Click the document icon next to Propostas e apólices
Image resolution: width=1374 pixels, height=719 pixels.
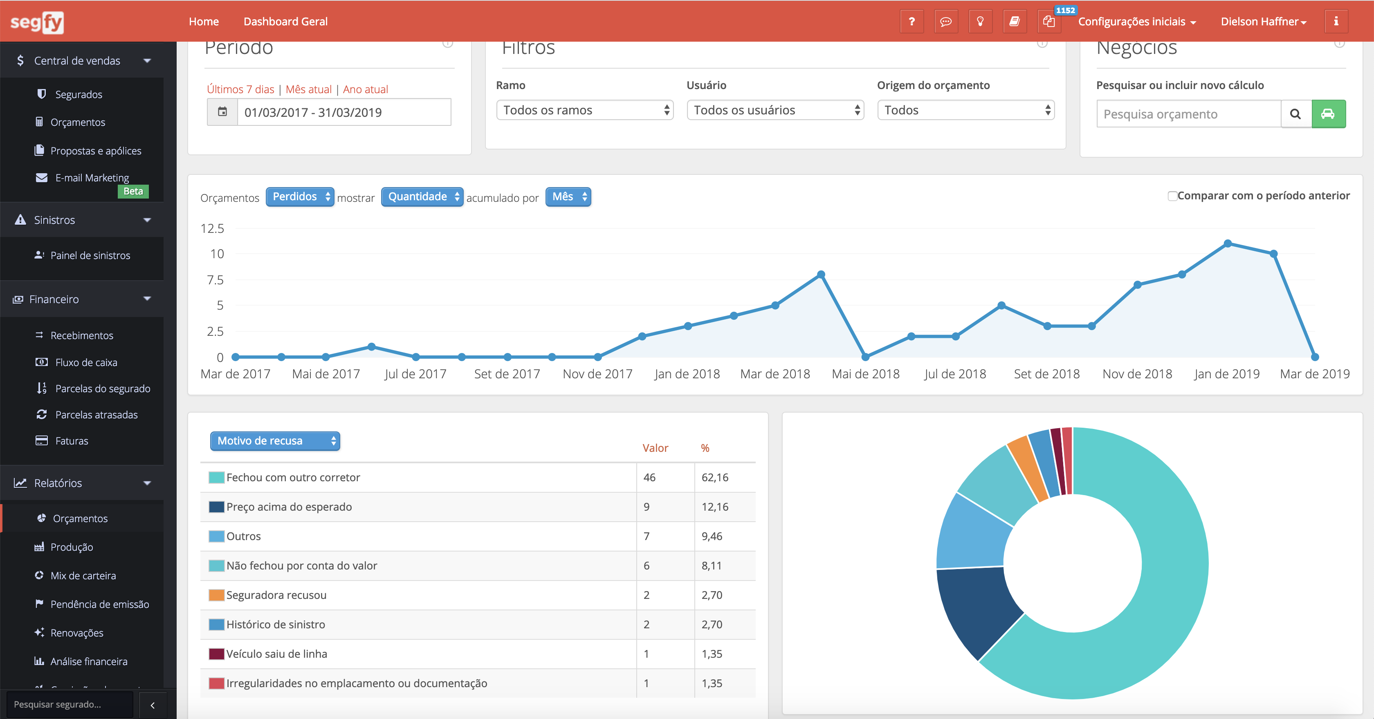[40, 150]
